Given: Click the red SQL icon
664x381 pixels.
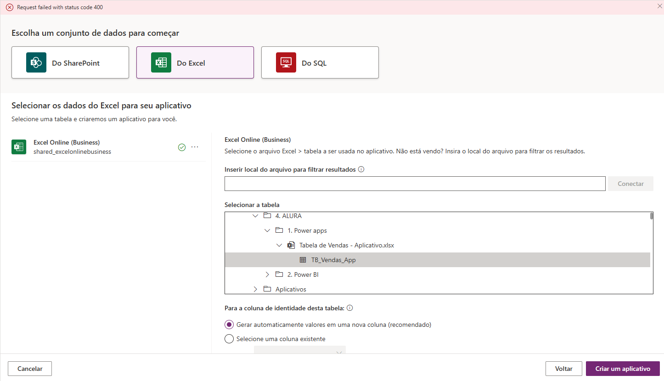Looking at the screenshot, I should click(x=286, y=62).
